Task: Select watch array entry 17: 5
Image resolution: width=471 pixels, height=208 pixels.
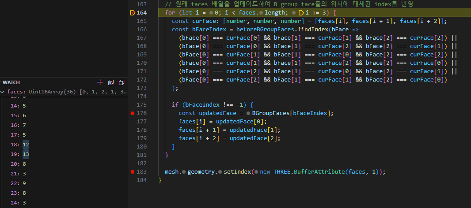Action: [64, 135]
